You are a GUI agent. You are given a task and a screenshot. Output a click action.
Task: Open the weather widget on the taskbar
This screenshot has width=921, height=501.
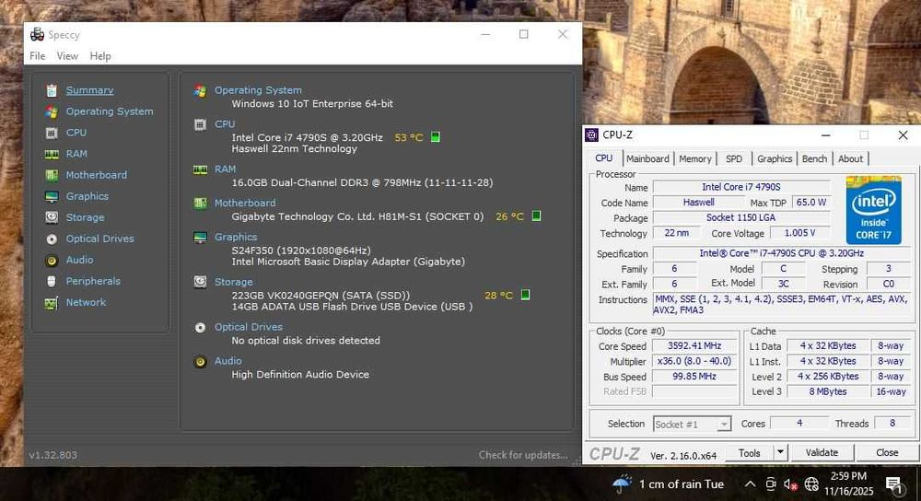(x=668, y=484)
